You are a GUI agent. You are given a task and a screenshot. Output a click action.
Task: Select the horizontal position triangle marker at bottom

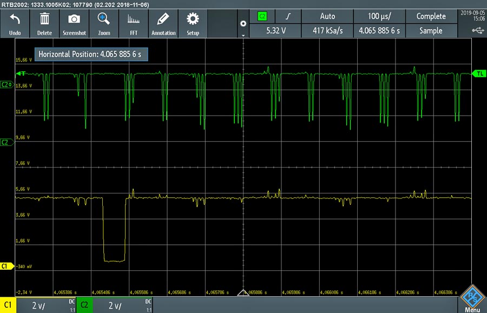click(243, 292)
